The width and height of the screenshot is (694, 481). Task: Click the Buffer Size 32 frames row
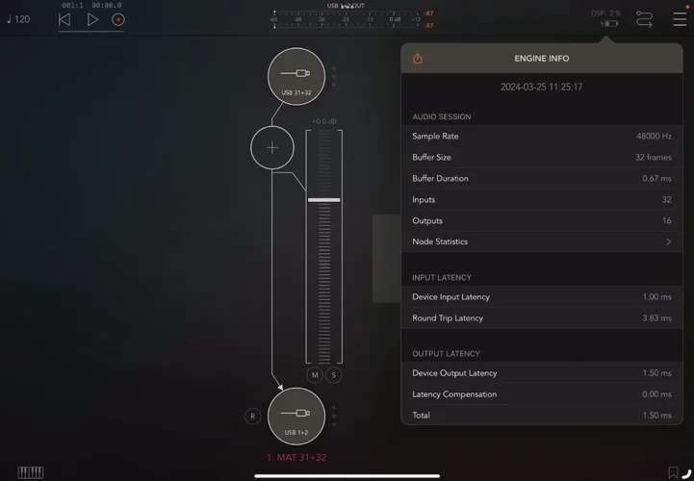pos(542,157)
